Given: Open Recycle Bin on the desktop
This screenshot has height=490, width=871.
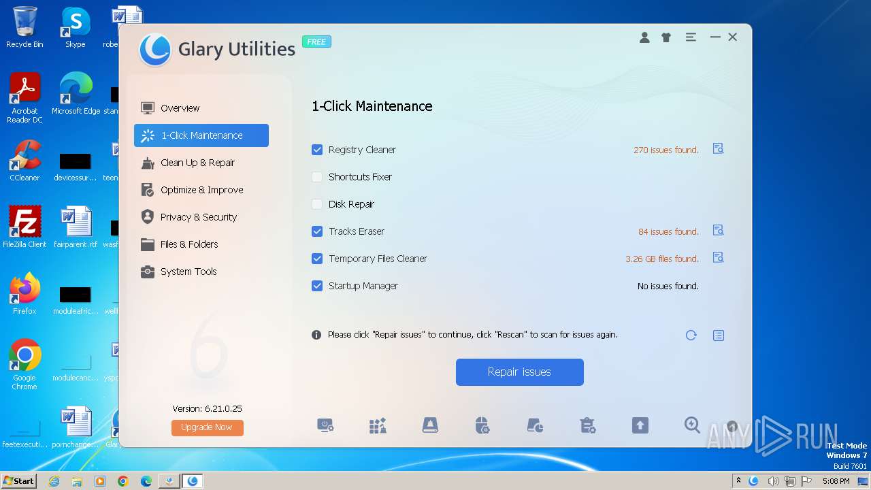Looking at the screenshot, I should point(24,27).
